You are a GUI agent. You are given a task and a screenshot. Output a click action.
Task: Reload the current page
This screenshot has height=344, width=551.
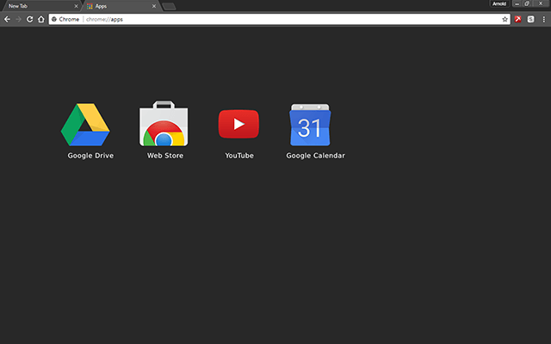[30, 19]
